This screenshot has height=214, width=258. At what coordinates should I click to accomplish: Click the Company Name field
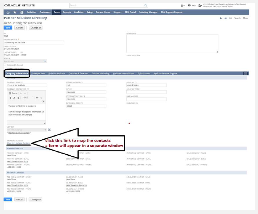[x=27, y=85]
